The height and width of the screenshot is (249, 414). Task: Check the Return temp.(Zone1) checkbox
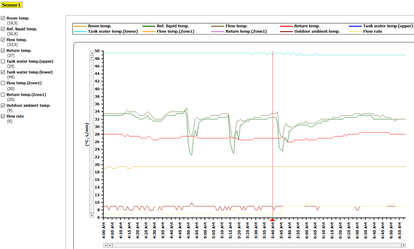point(3,95)
